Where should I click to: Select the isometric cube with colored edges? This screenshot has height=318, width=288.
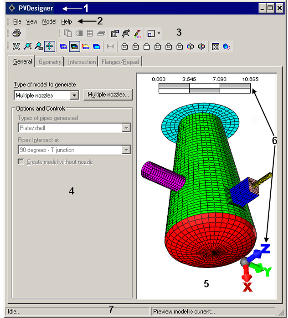tap(190, 47)
